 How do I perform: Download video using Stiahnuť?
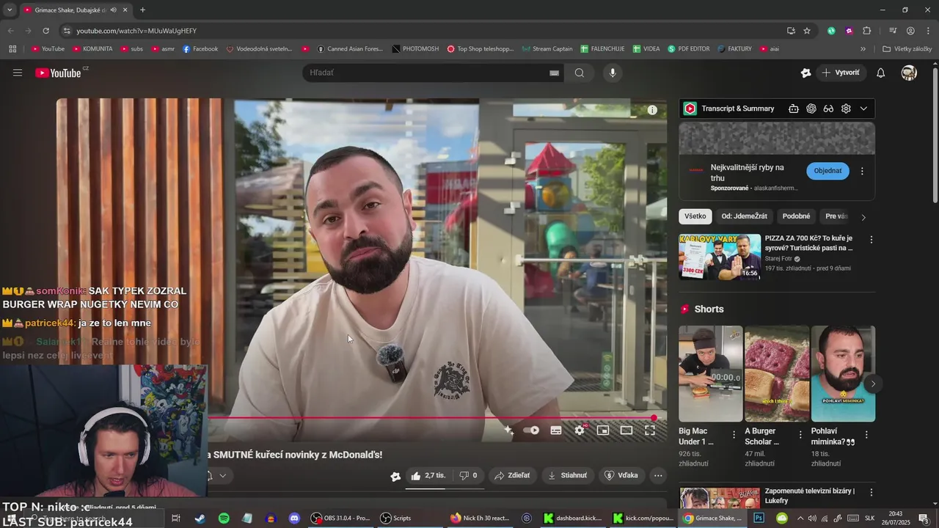pos(567,475)
